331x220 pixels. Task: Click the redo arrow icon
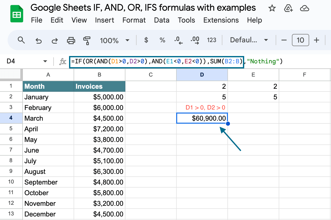55,40
